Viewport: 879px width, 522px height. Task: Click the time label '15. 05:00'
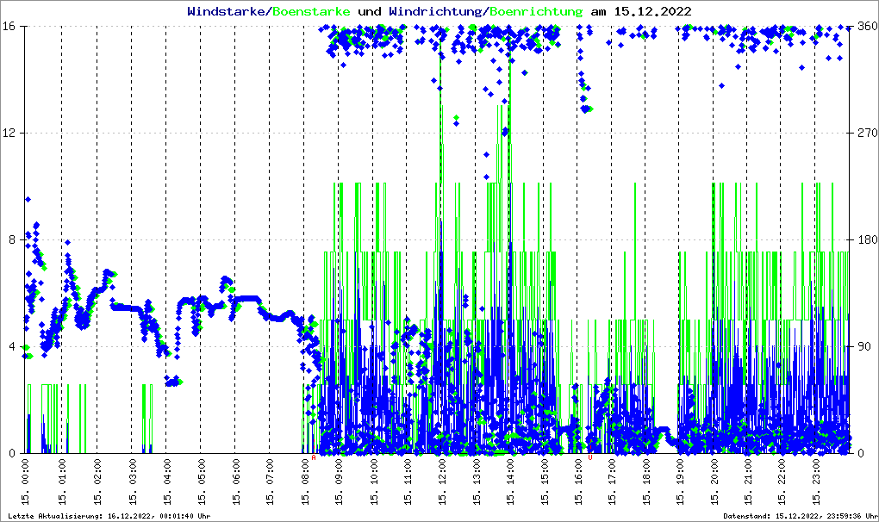tap(202, 482)
